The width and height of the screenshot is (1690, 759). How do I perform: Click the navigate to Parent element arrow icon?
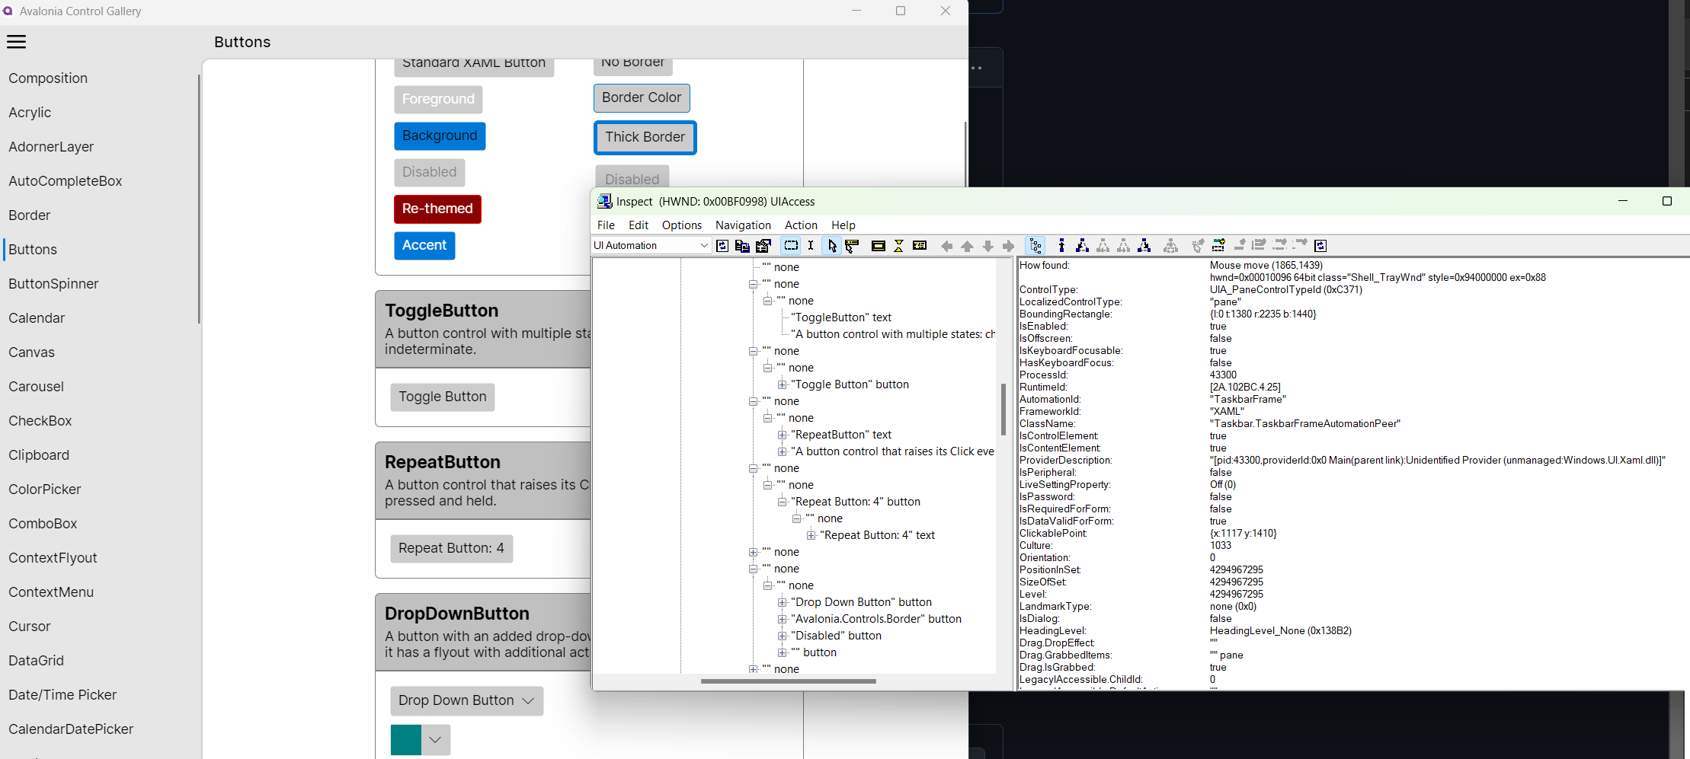tap(968, 245)
